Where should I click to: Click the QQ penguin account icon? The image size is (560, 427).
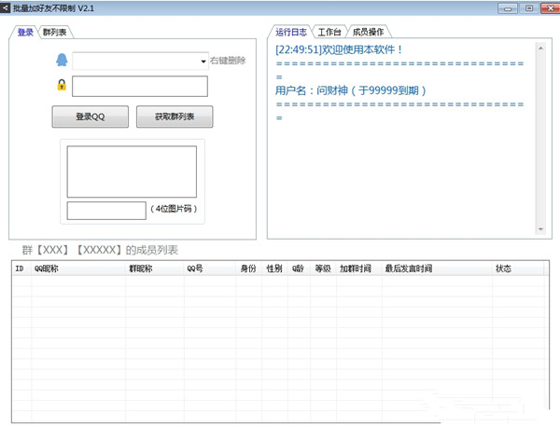[62, 60]
